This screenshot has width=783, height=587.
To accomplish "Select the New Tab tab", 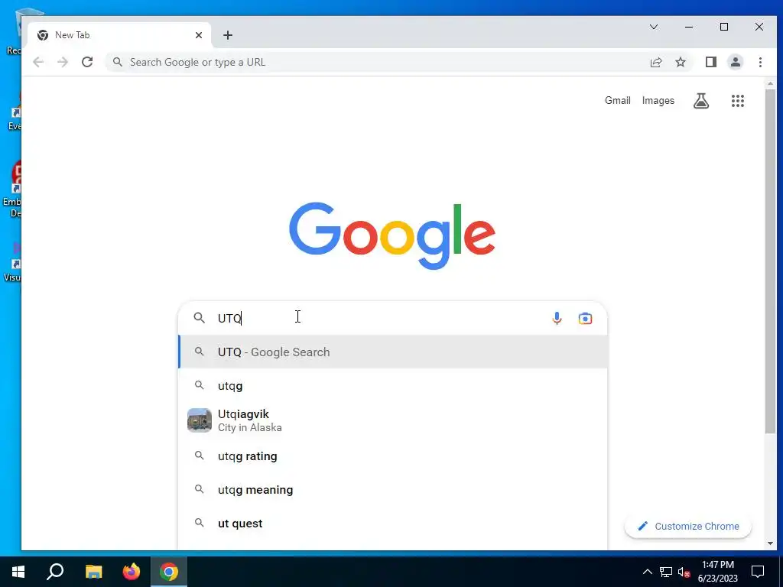I will (x=120, y=35).
